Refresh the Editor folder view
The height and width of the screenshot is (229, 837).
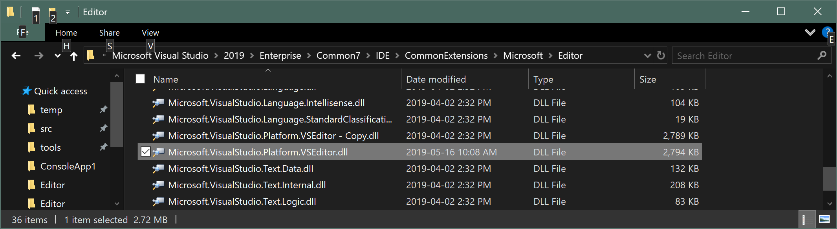click(661, 56)
